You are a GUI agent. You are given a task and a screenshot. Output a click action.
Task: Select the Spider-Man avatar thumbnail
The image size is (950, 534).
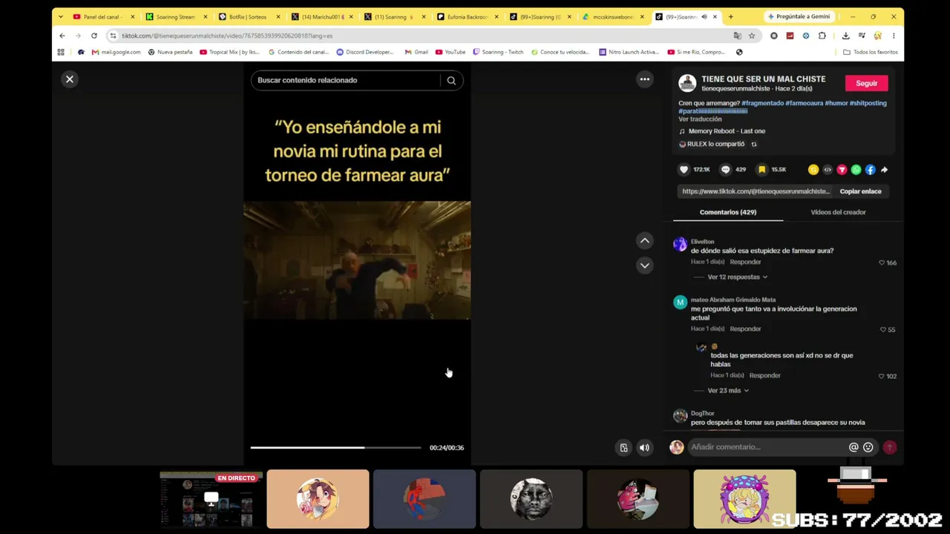pos(425,499)
